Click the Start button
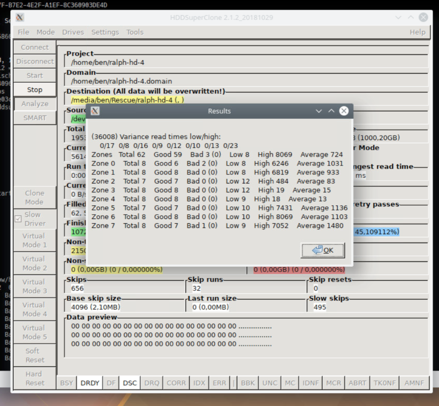This screenshot has height=406, width=439. 35,75
